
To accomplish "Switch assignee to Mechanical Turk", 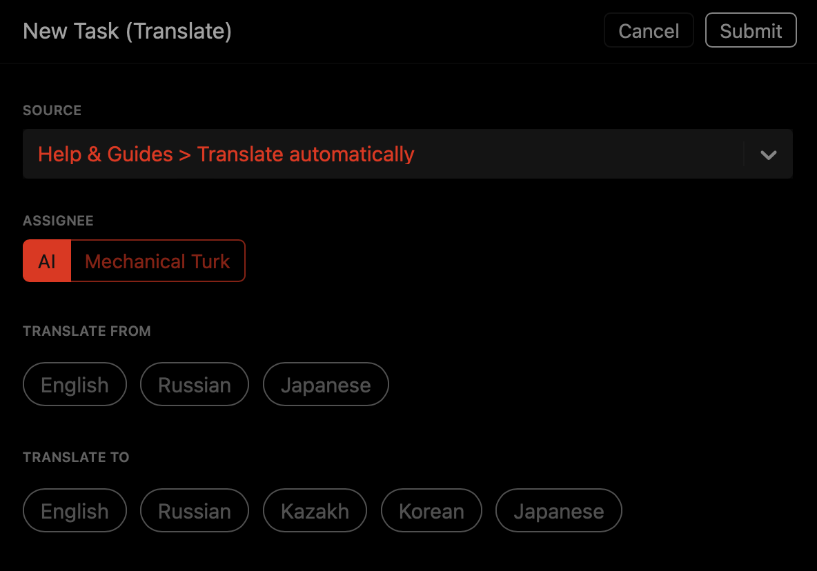I will pos(157,261).
